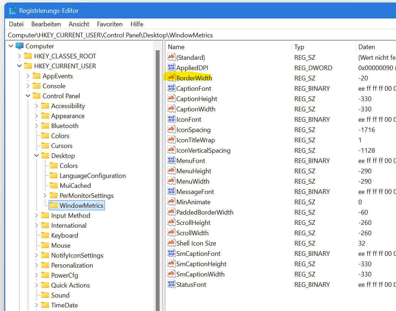Image resolution: width=396 pixels, height=311 pixels.
Task: Select the SmCaptionHeight value name
Action: [x=201, y=264]
